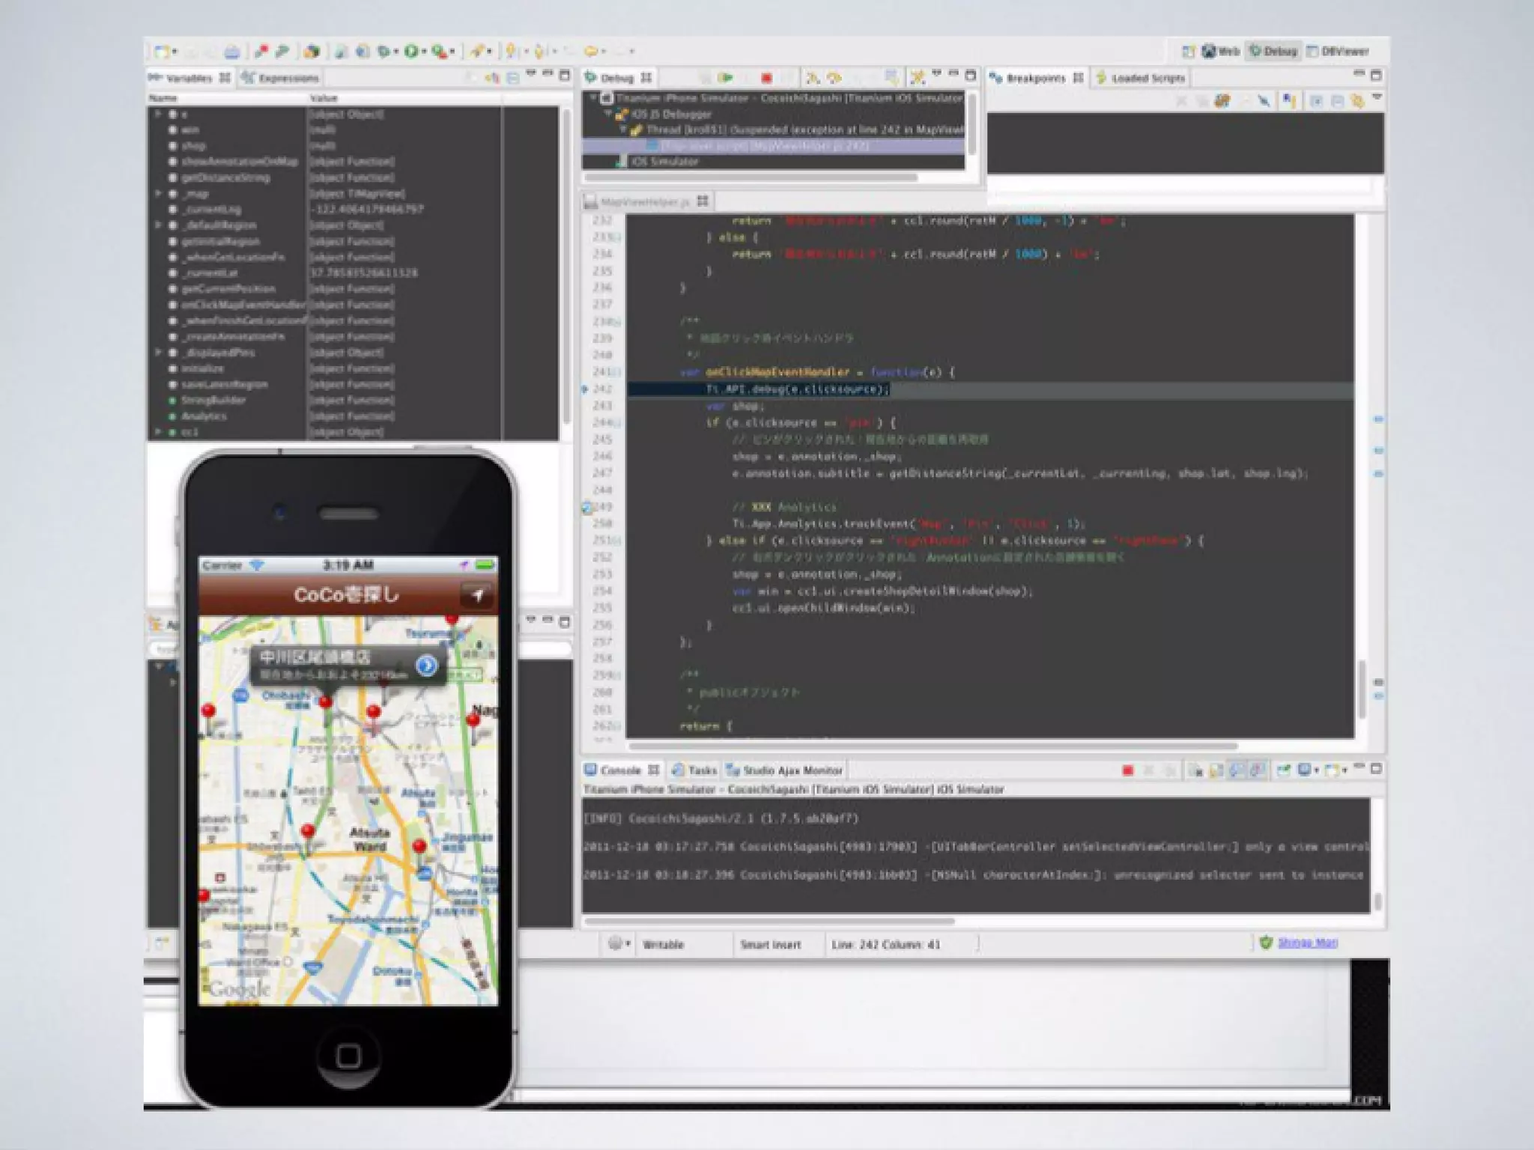This screenshot has width=1534, height=1150.
Task: Click the red Terminate button in Debug view
Action: coord(766,78)
